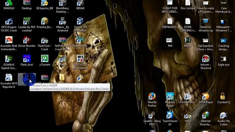Click the Driver Booster 2 icon
Viewport: 235px width, 132px height.
click(27, 40)
